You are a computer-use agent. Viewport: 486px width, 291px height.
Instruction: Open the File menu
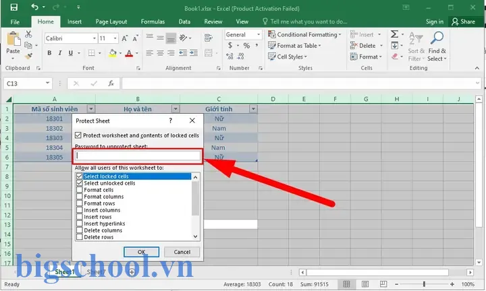tap(15, 22)
